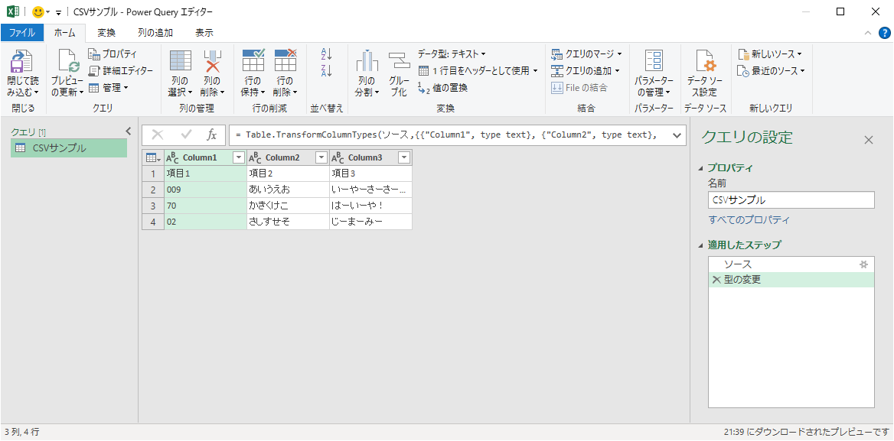
Task: Sort descending with the Z-A icon
Action: [327, 71]
